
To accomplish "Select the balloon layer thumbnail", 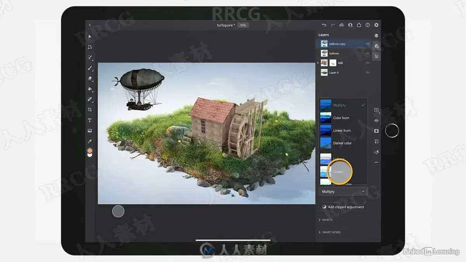I will coord(324,53).
